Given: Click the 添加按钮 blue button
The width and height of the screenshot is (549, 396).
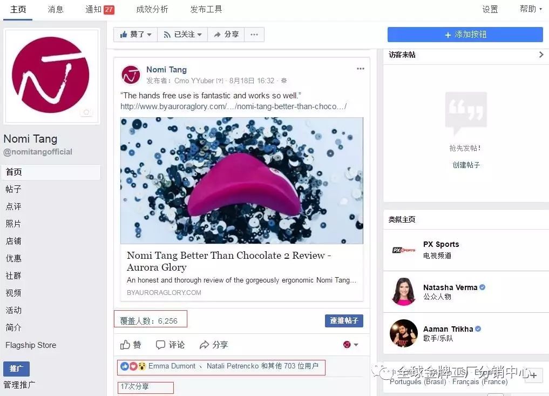Looking at the screenshot, I should (465, 35).
